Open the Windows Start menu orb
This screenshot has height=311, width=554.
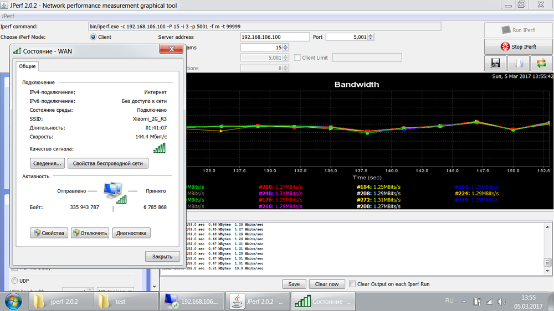click(13, 302)
